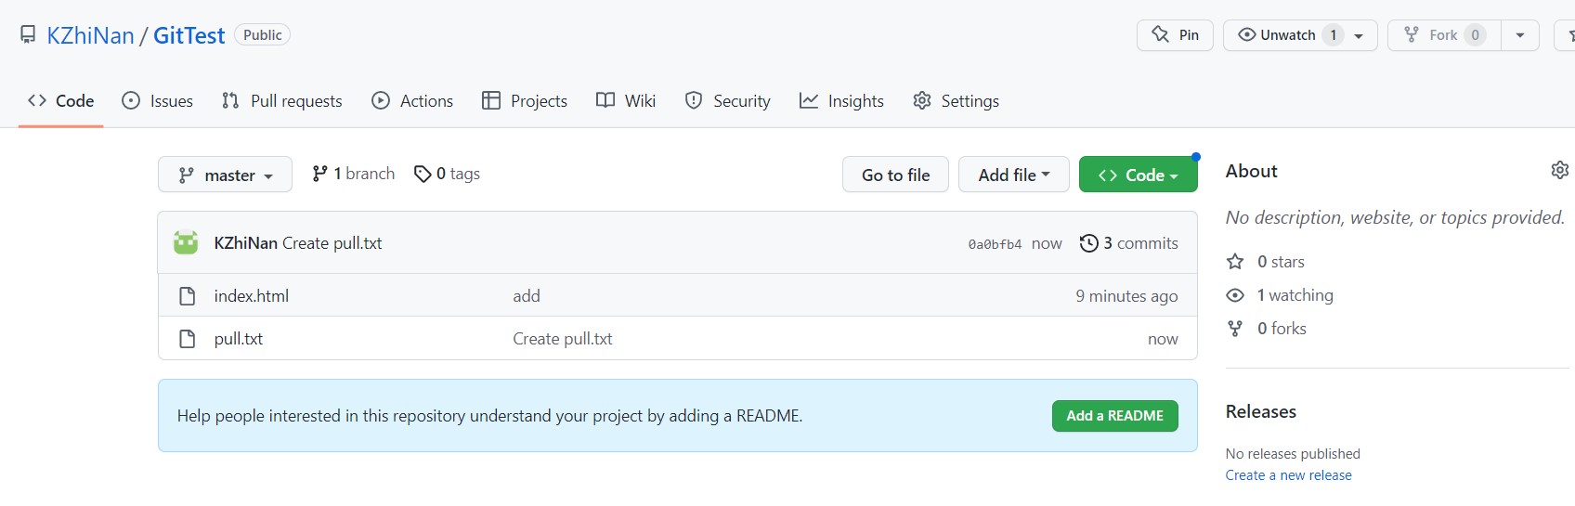Click the 'now' timestamp in pull.txt row
The image size is (1575, 506).
click(x=1163, y=339)
